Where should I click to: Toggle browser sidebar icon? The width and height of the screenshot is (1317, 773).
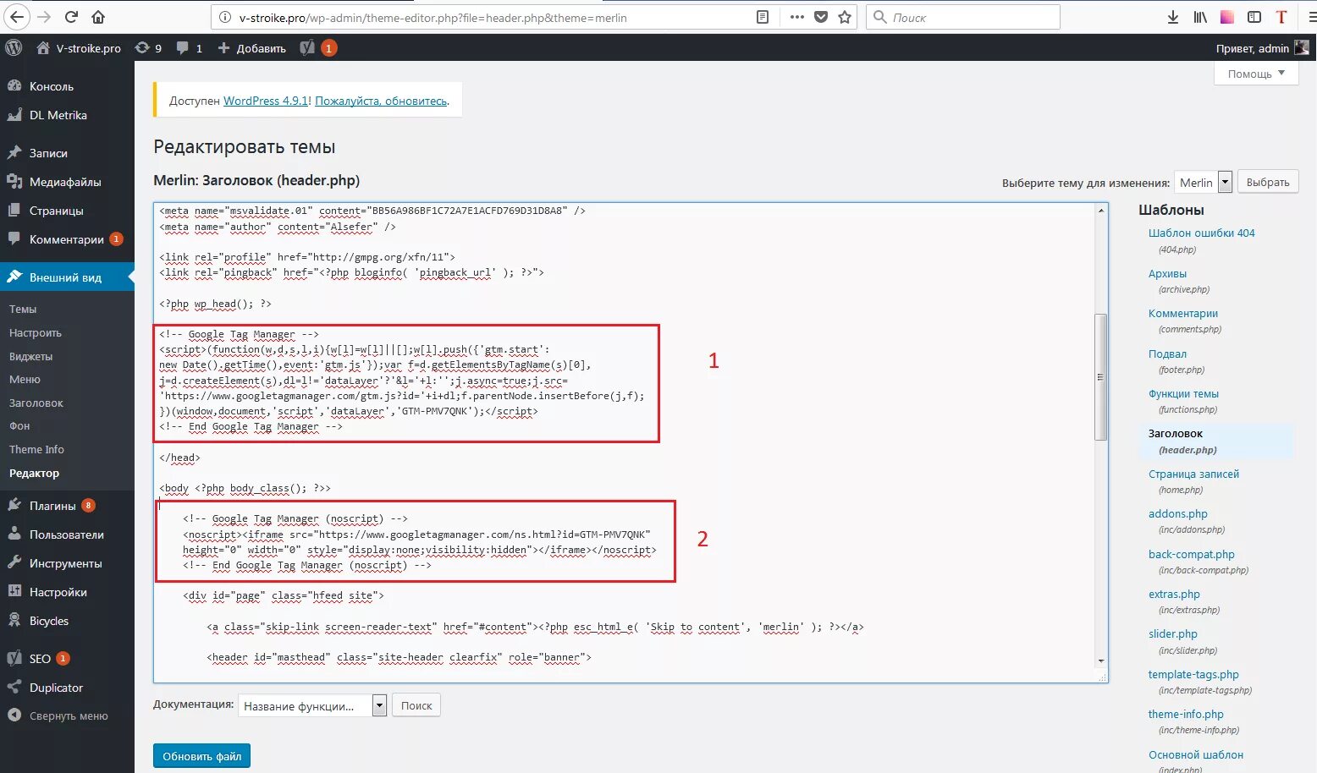[1254, 17]
